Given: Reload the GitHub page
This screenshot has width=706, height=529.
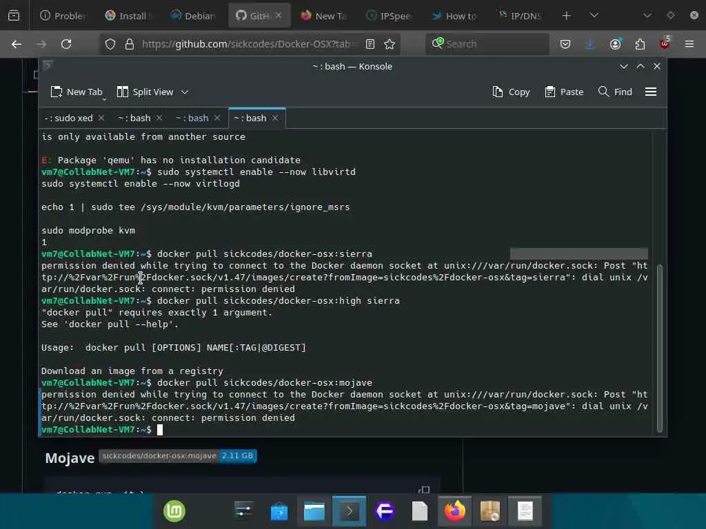Looking at the screenshot, I should click(x=66, y=44).
